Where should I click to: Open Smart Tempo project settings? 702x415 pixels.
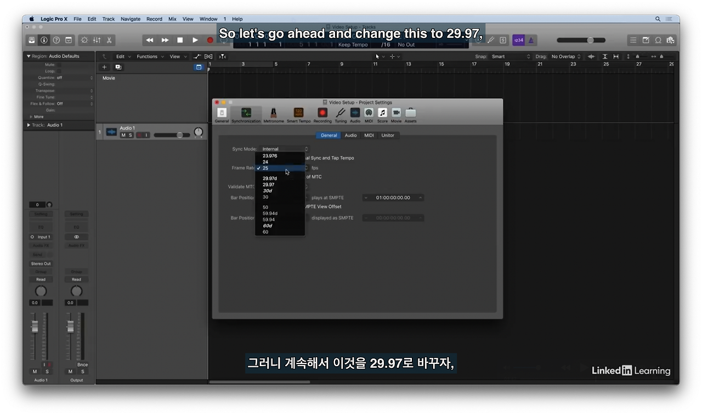click(298, 115)
